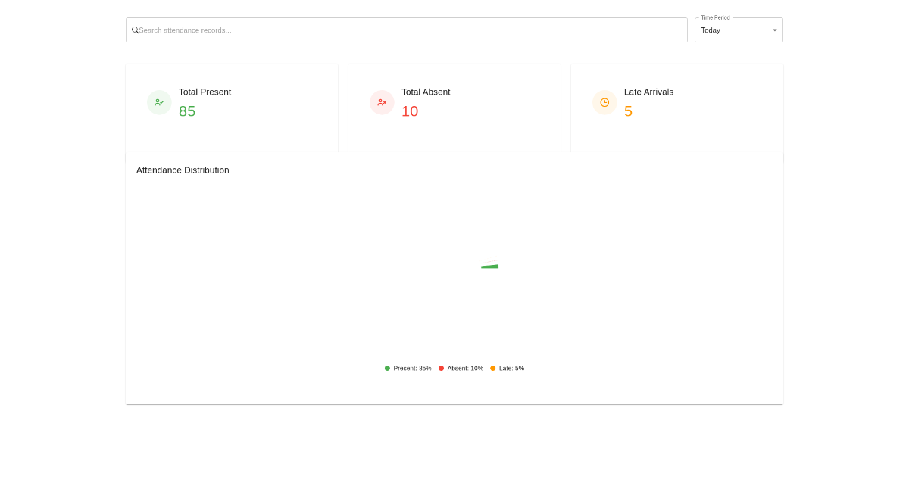Toggle the Absent: 10% legend label
Screen dimensions: 909x477
coord(465,369)
